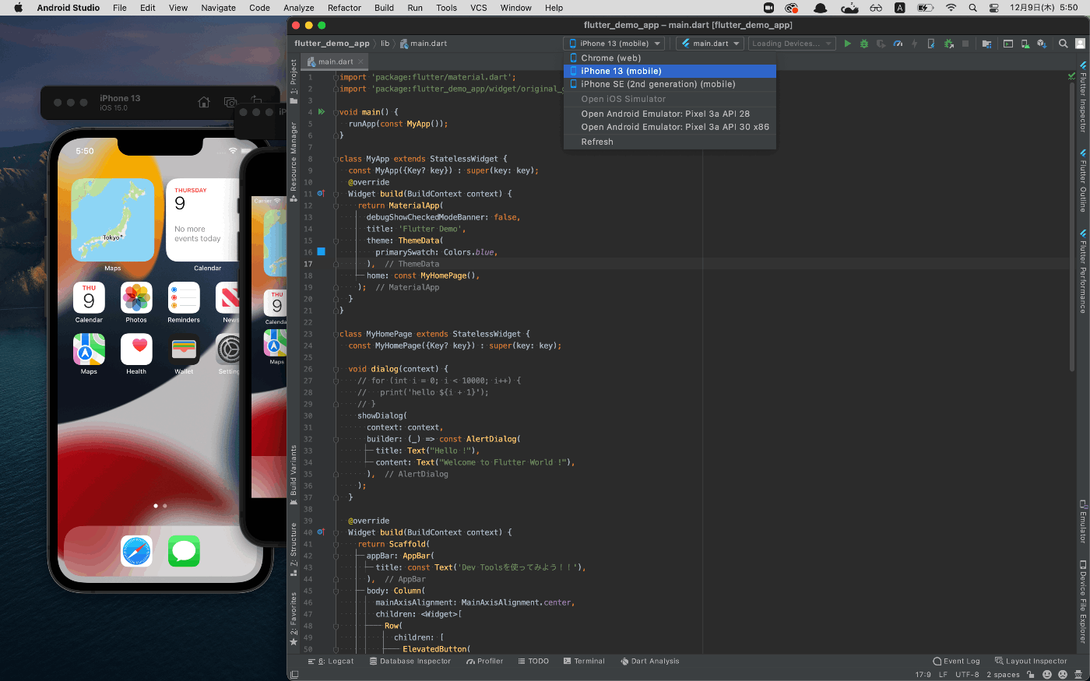Screen dimensions: 1090x681
Task: Click the tool windows toggle at bottom-left corner
Action: point(294,675)
